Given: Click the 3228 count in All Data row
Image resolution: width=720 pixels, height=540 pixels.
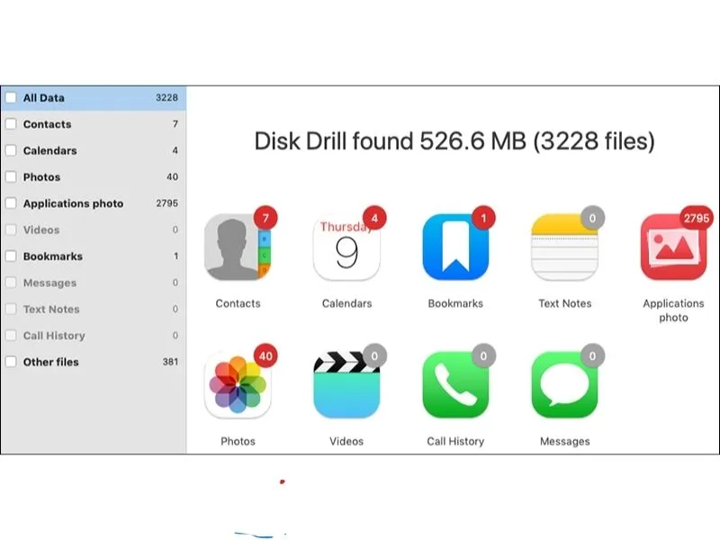Looking at the screenshot, I should 166,97.
